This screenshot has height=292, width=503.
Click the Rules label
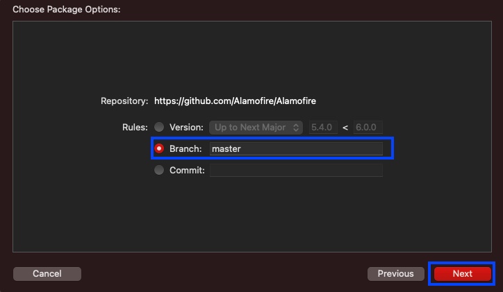[x=135, y=128]
